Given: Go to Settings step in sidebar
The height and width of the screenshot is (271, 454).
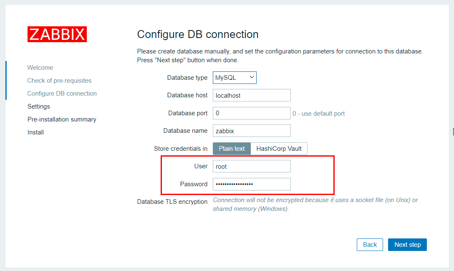Looking at the screenshot, I should pyautogui.click(x=39, y=106).
